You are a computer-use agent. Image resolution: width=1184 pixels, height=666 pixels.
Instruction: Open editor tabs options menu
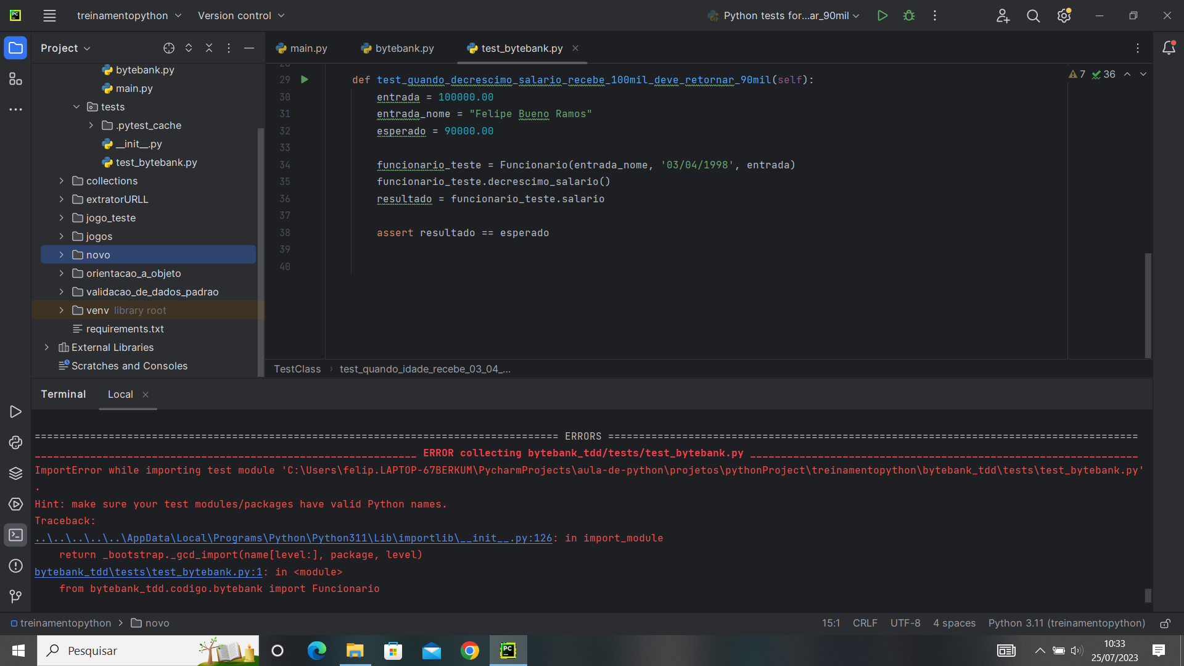pos(1138,48)
